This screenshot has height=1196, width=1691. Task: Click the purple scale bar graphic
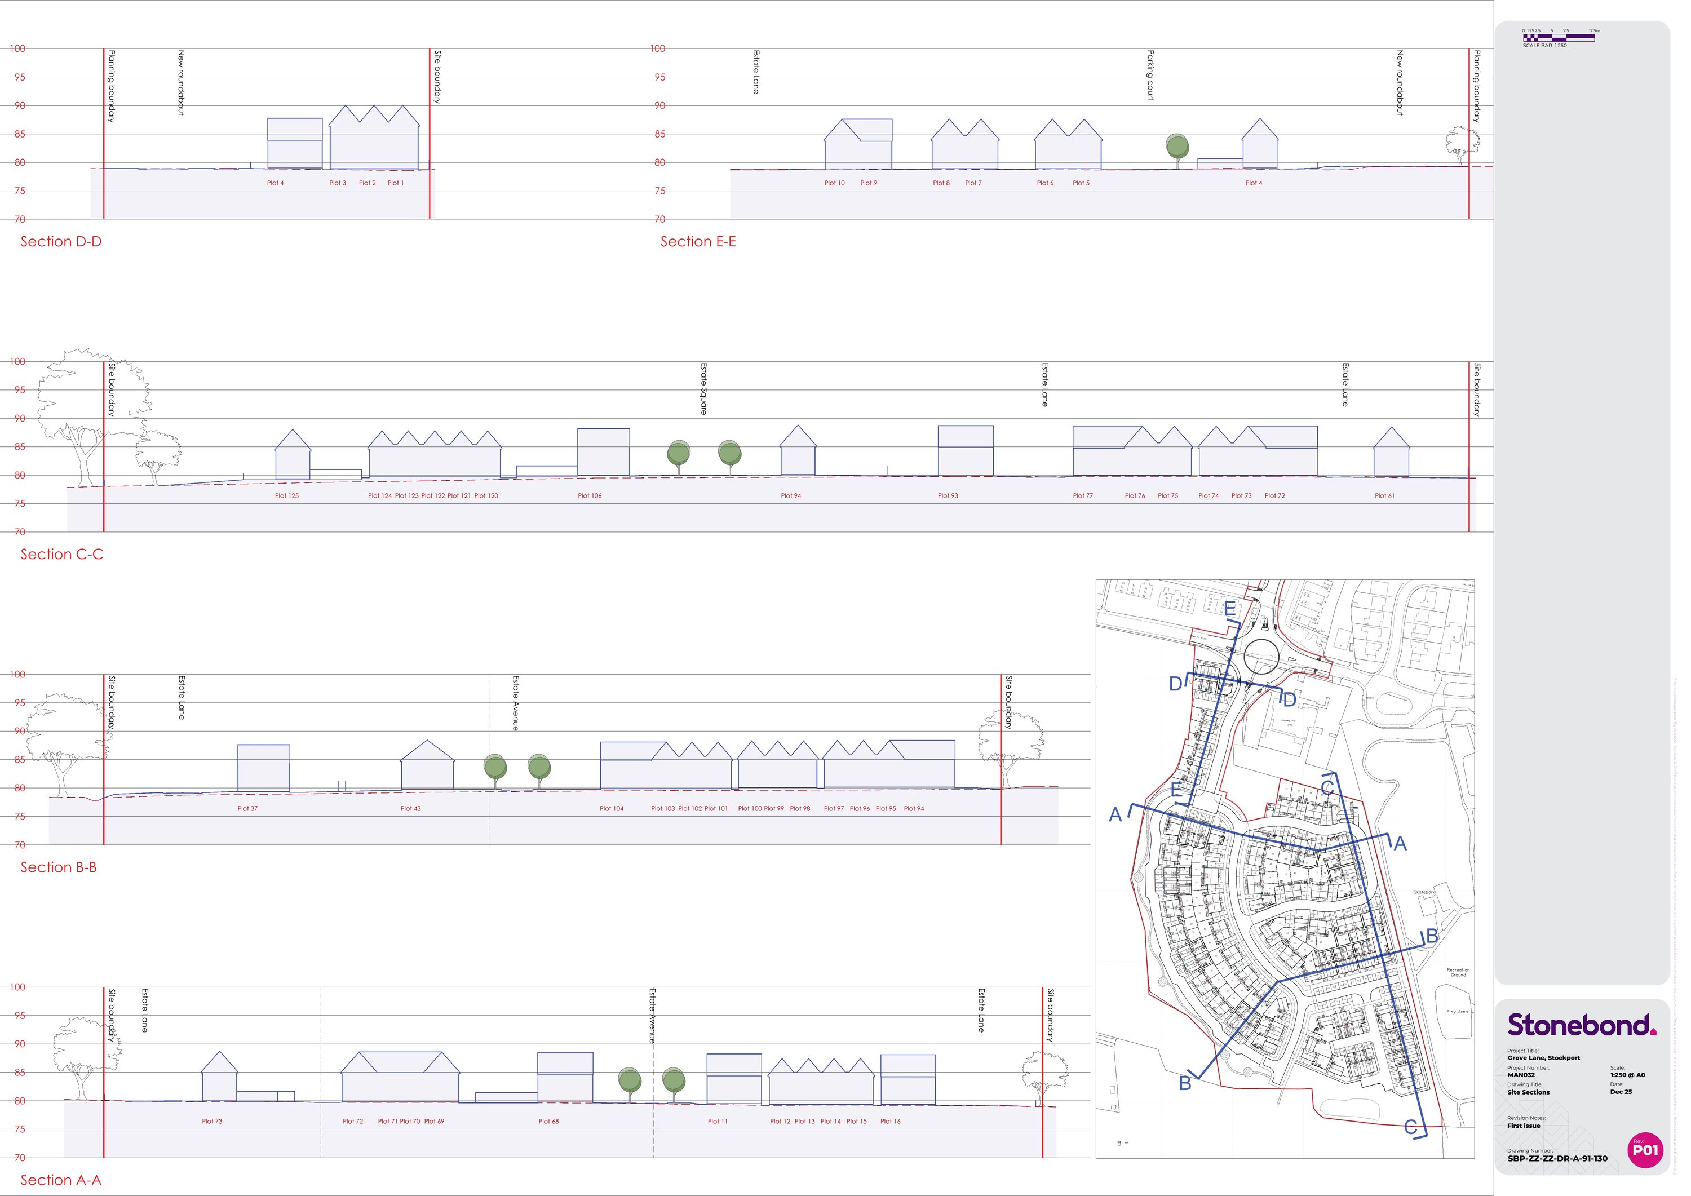tap(1558, 37)
